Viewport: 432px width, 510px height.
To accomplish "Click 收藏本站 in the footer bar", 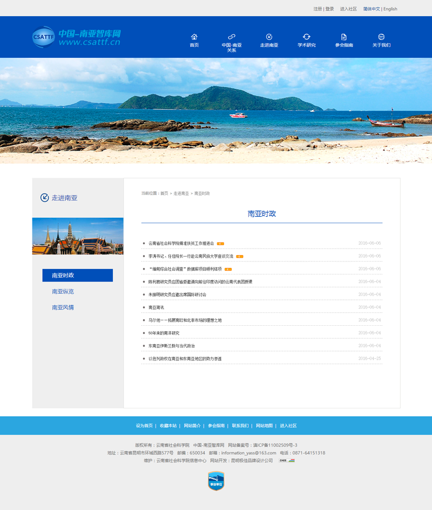I will click(x=168, y=426).
